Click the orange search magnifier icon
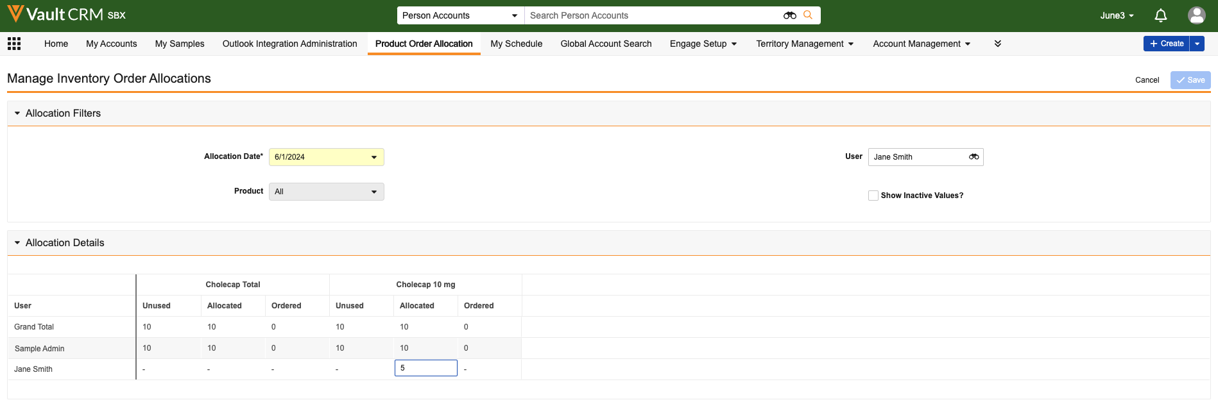This screenshot has width=1218, height=409. (x=808, y=15)
